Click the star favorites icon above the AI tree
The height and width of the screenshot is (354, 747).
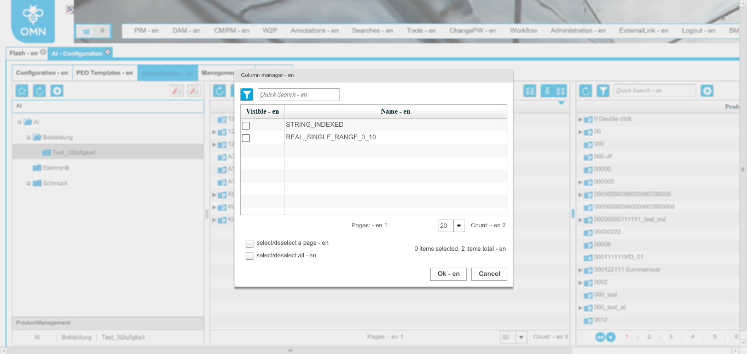[21, 91]
